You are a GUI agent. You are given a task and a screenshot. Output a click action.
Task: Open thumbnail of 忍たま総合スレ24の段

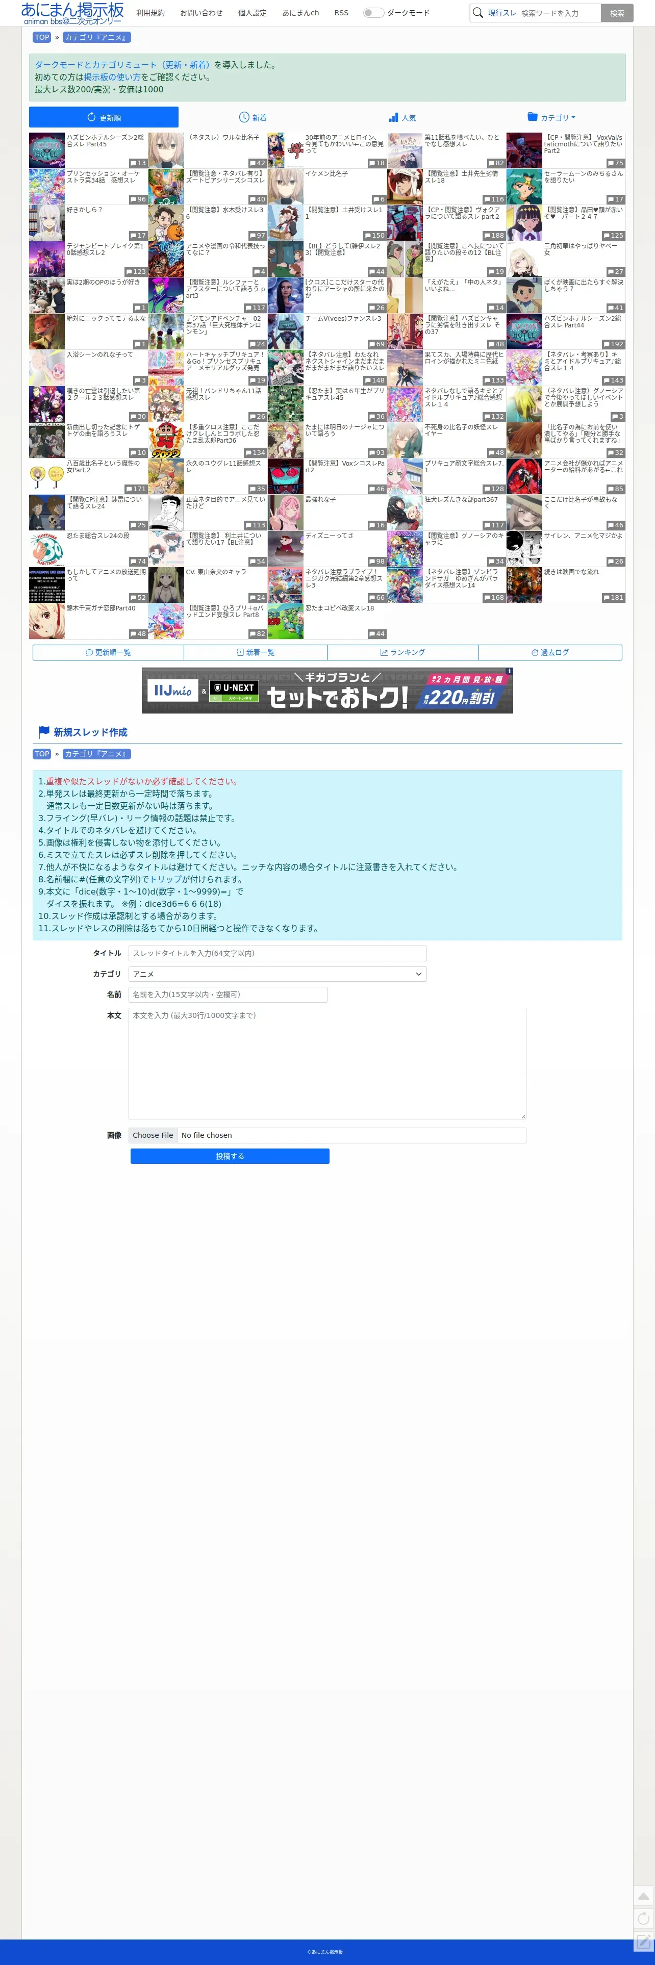coord(46,548)
